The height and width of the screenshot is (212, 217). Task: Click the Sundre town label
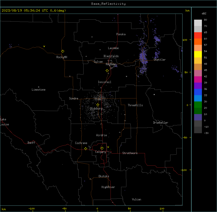click(x=74, y=98)
